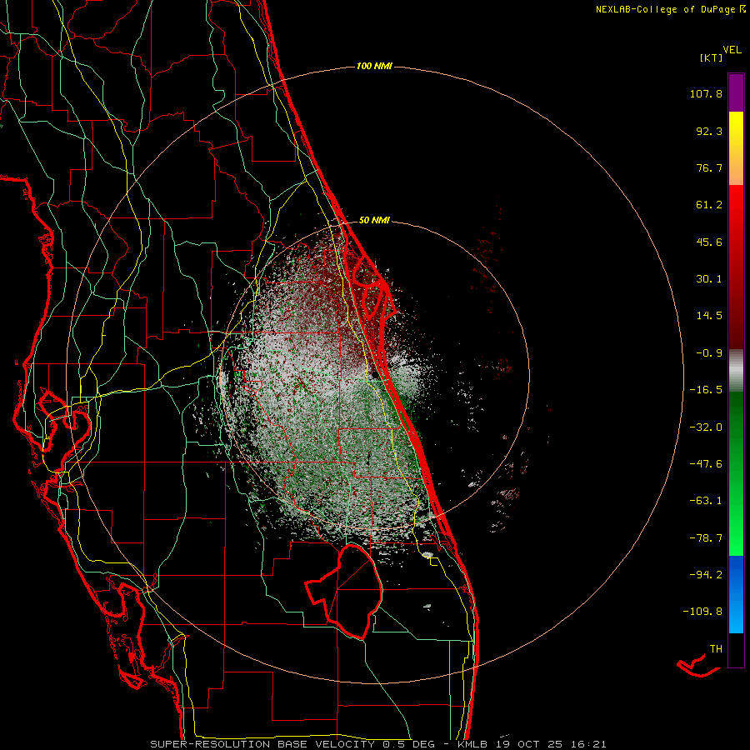This screenshot has height=750, width=750.
Task: Click the -94.2 velocity scale value
Action: 706,575
